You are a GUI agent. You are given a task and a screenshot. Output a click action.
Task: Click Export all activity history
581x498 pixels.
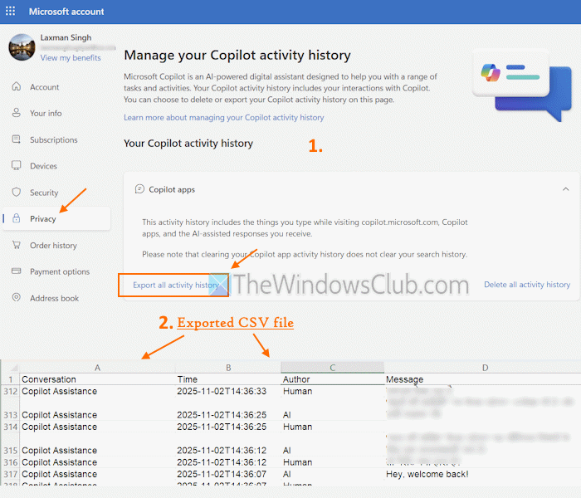176,285
